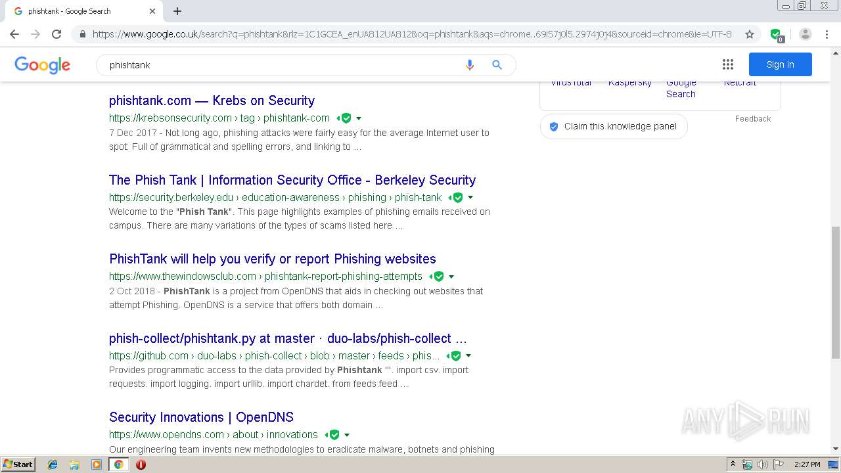Open 'phish-collect/phishtank.py at master' result
The image size is (841, 473).
pyautogui.click(x=288, y=338)
